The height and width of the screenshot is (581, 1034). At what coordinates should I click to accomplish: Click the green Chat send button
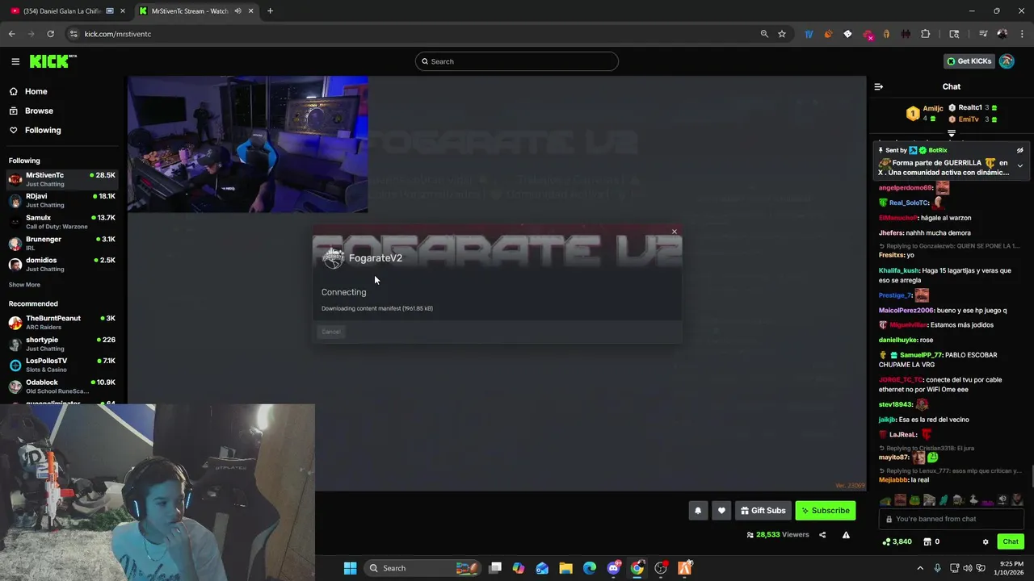click(x=1011, y=541)
